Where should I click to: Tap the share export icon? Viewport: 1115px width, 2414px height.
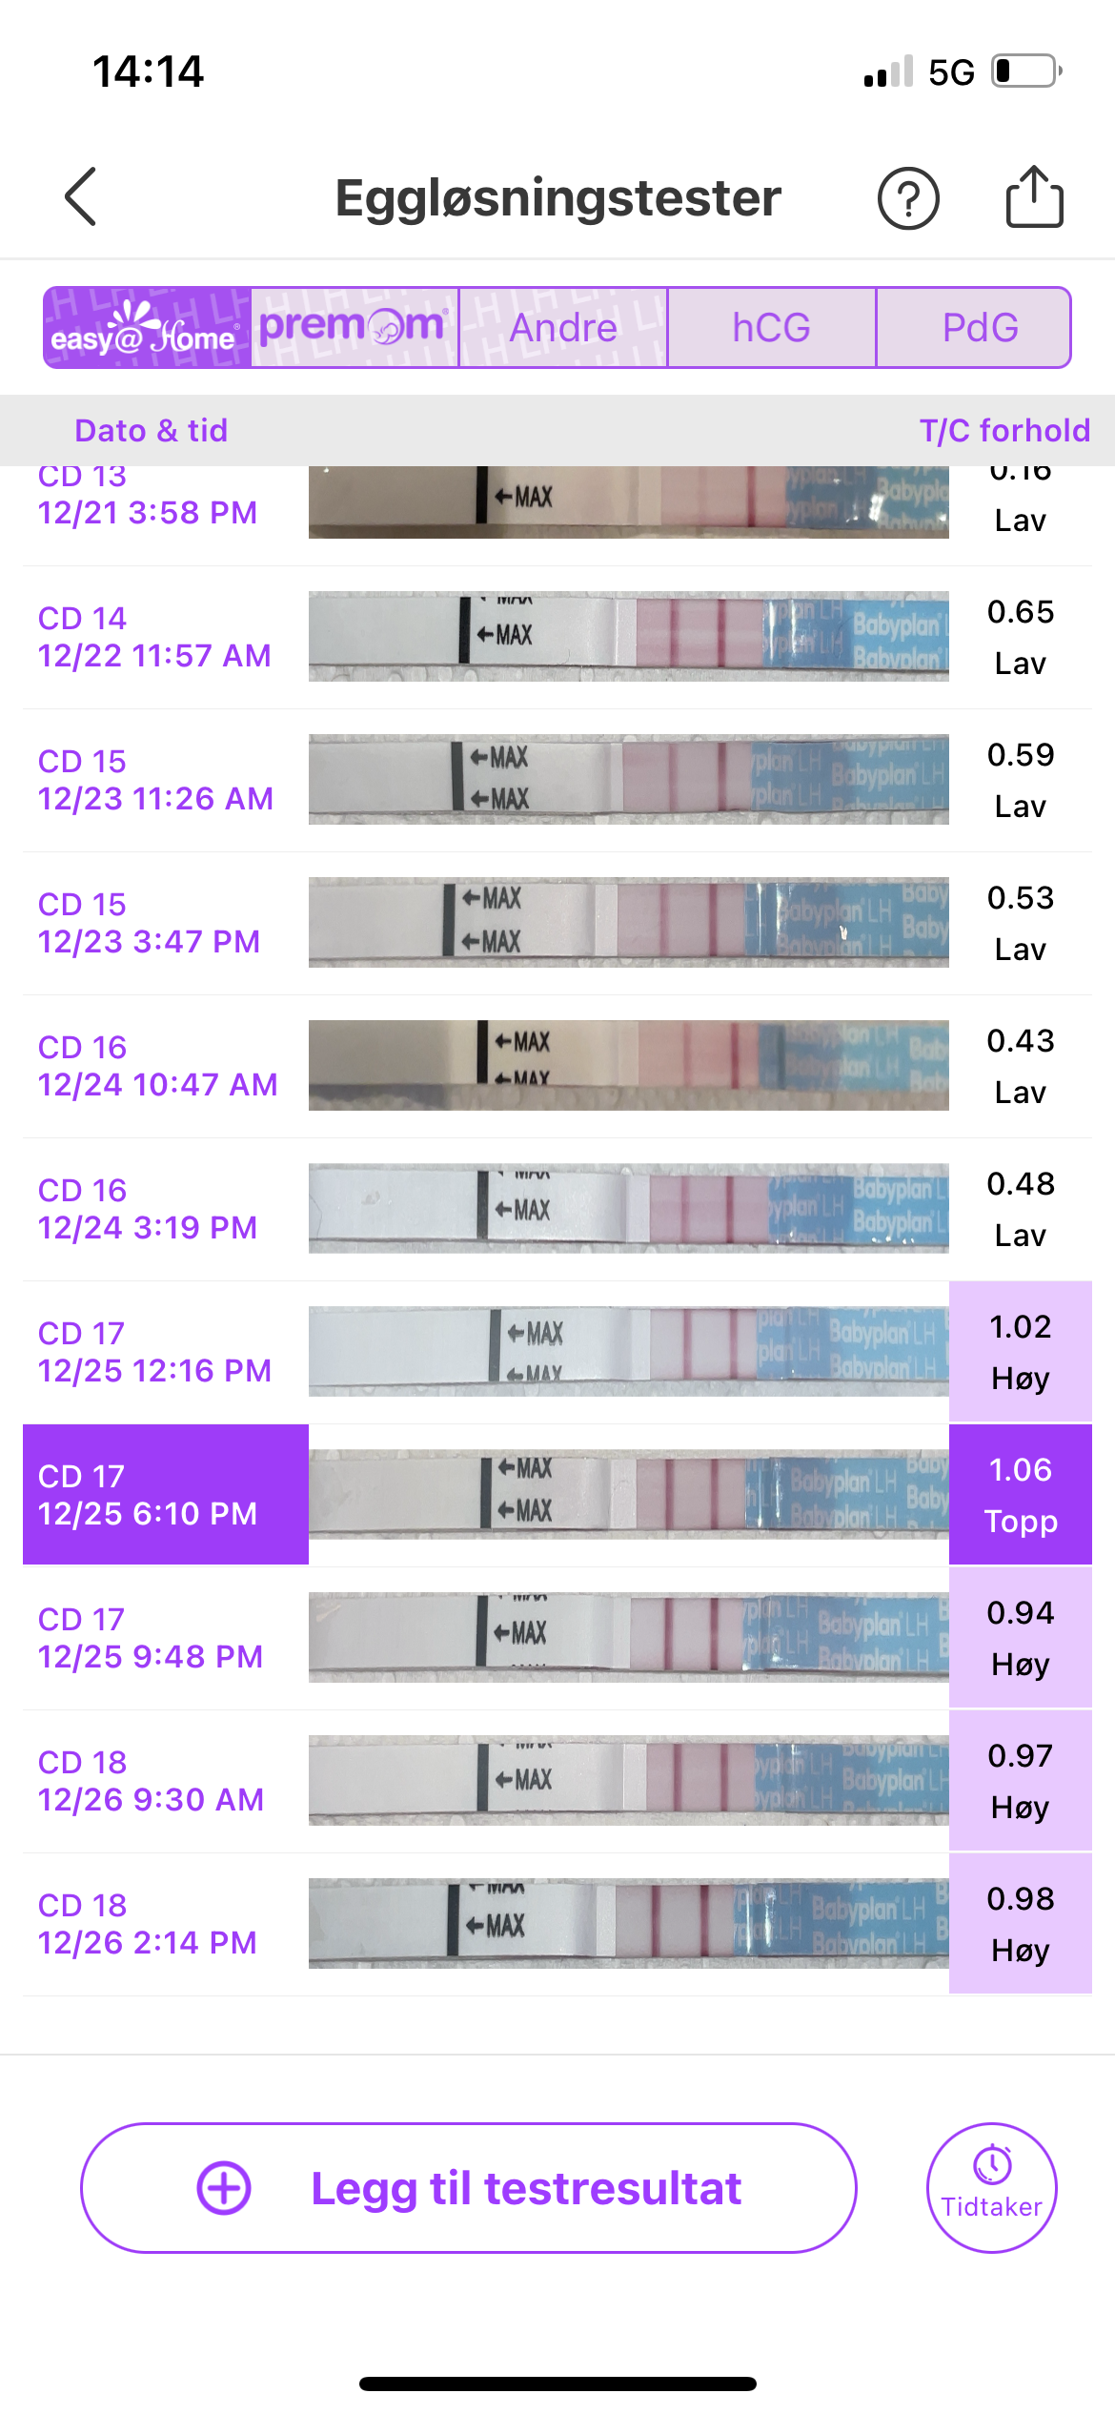pyautogui.click(x=1034, y=197)
